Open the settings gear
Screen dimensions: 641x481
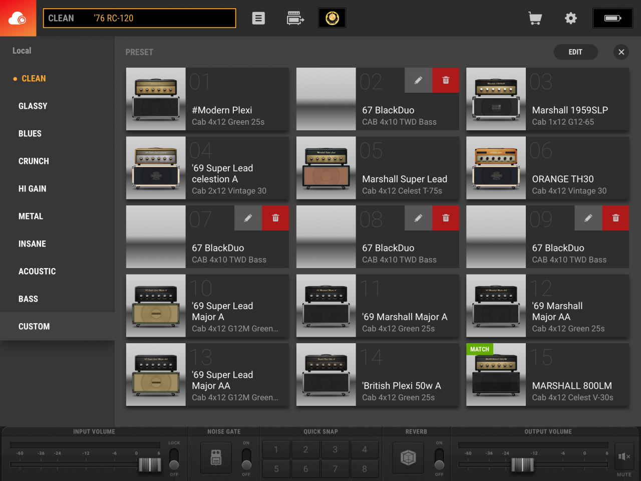click(x=570, y=18)
